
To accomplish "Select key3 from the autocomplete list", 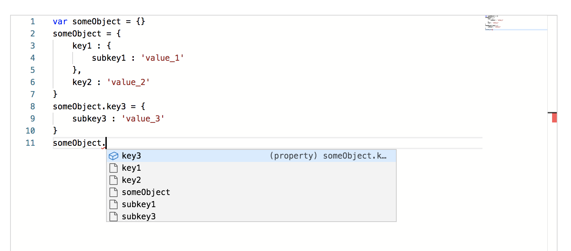I will [x=251, y=156].
